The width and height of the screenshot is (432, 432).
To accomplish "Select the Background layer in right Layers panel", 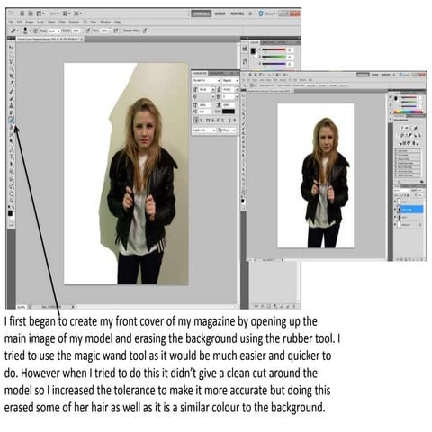I will [409, 225].
